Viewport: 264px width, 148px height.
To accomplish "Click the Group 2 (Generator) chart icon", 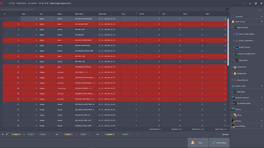I will (237, 41).
